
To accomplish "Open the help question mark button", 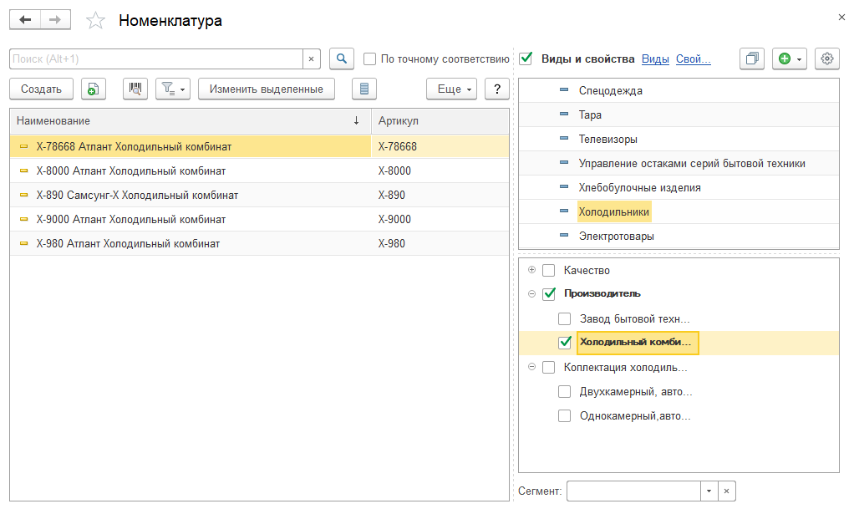I will point(497,89).
